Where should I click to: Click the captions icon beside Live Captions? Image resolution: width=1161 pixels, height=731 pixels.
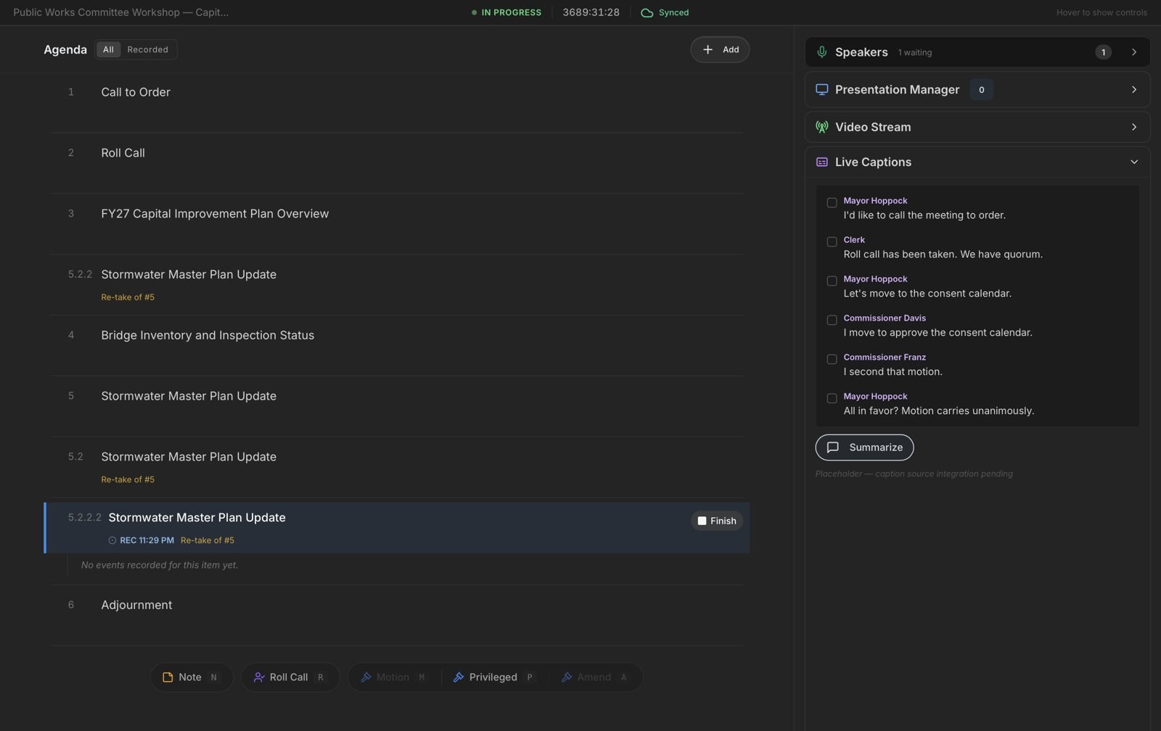[821, 162]
